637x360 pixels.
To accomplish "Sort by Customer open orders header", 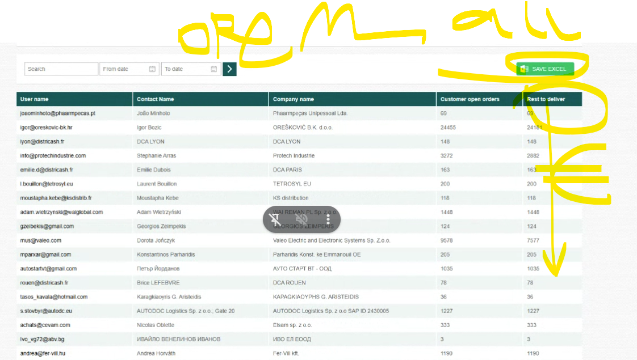I will point(470,99).
